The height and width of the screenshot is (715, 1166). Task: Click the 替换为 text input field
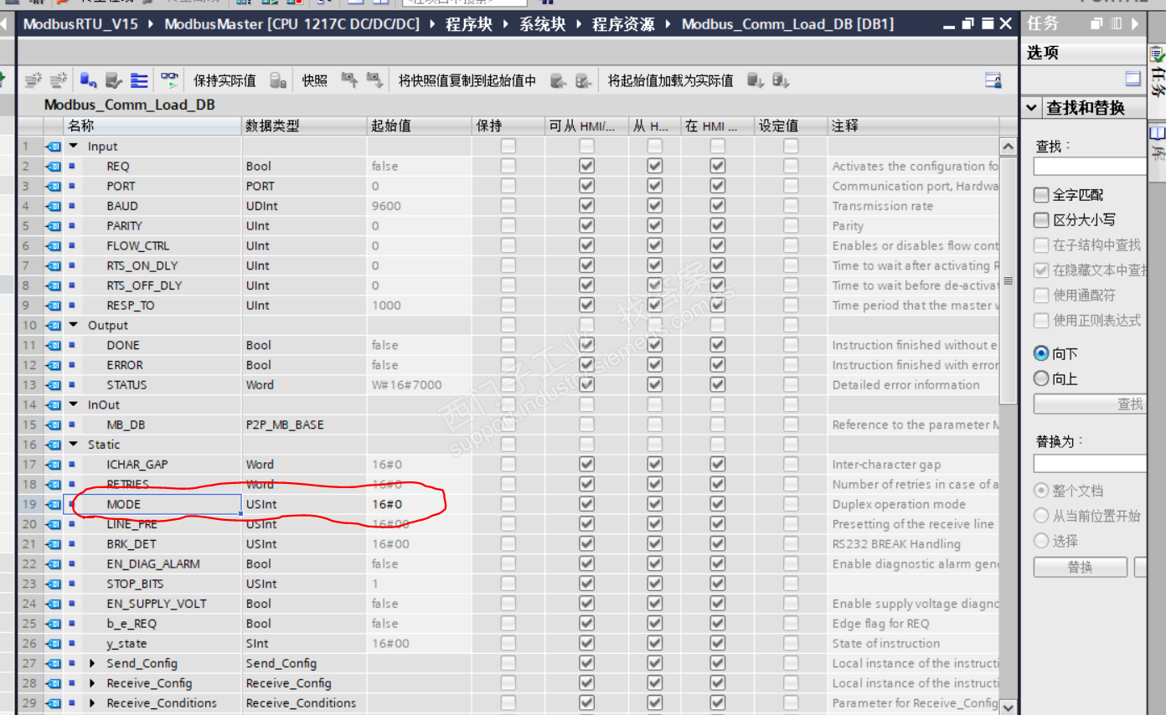coord(1089,463)
